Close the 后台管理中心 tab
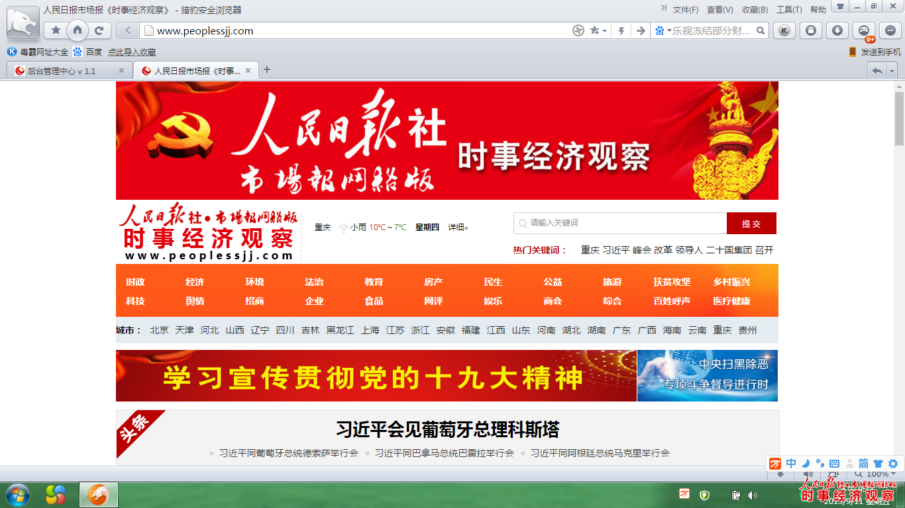This screenshot has height=508, width=905. click(121, 71)
